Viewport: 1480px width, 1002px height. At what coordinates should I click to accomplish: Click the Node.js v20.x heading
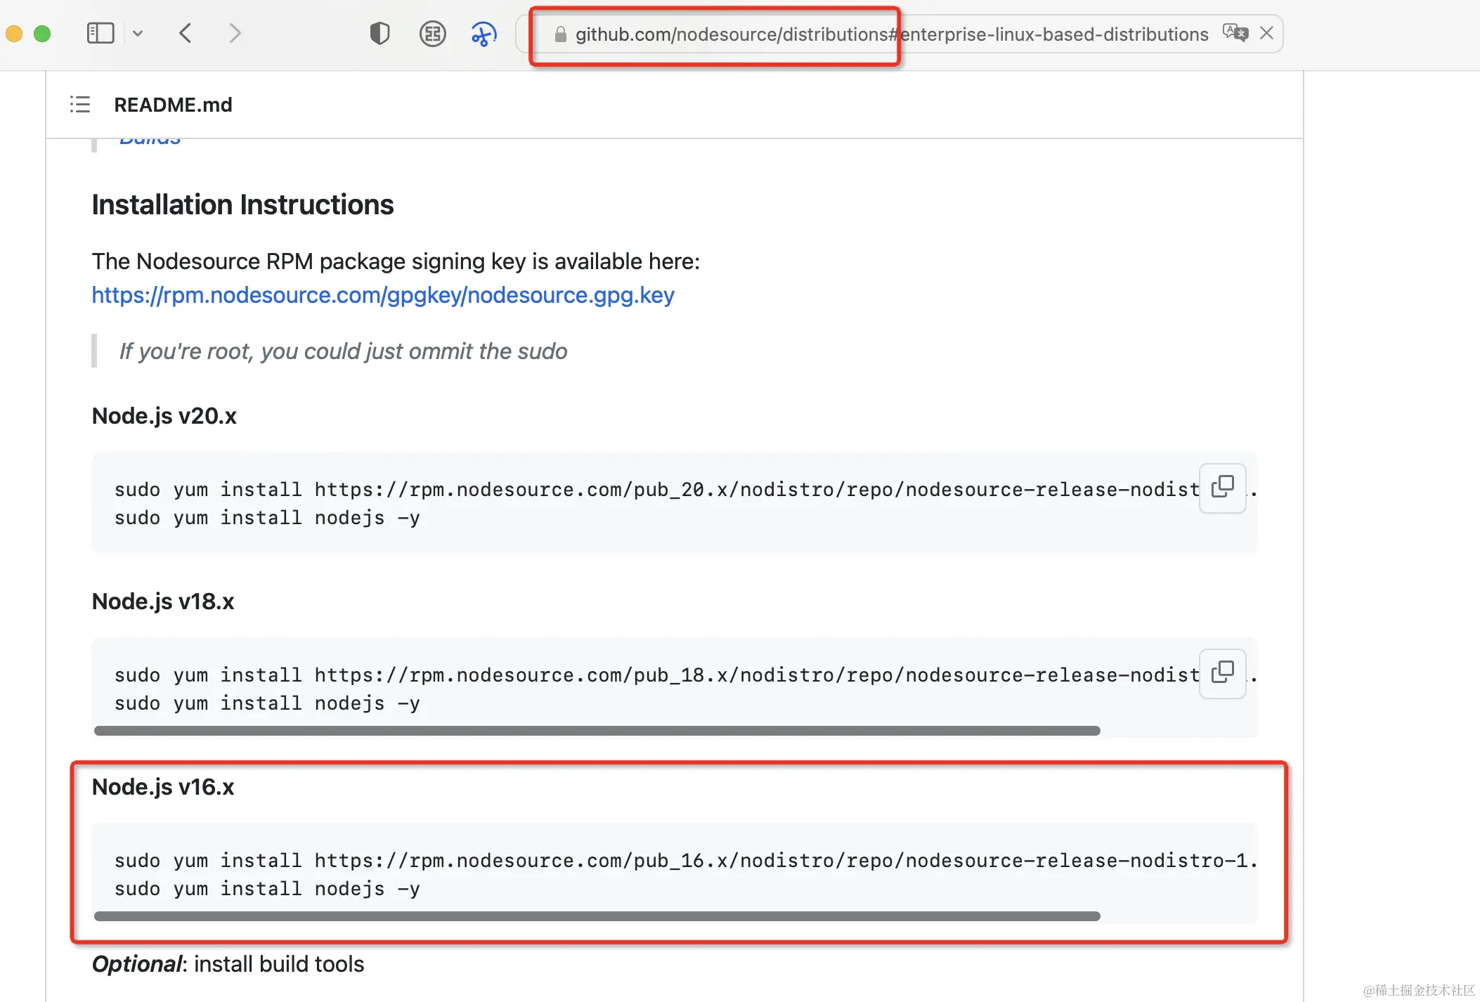(x=164, y=415)
